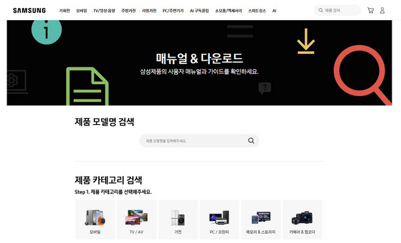Open the shopping cart icon
This screenshot has height=243, width=401.
(370, 10)
